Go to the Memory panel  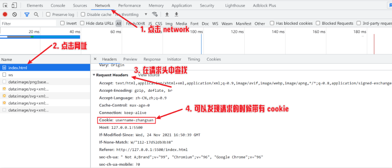pos(156,5)
